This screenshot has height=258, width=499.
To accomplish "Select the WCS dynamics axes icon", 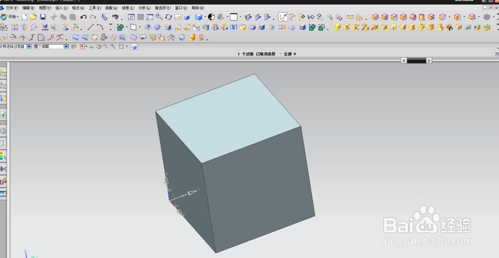I will (x=283, y=17).
